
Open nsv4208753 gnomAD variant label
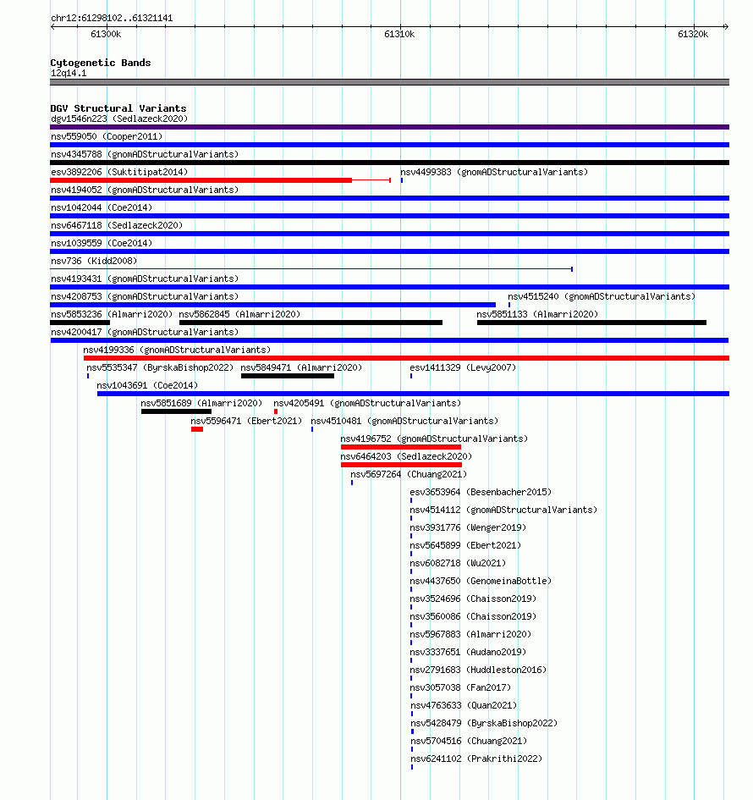click(145, 297)
